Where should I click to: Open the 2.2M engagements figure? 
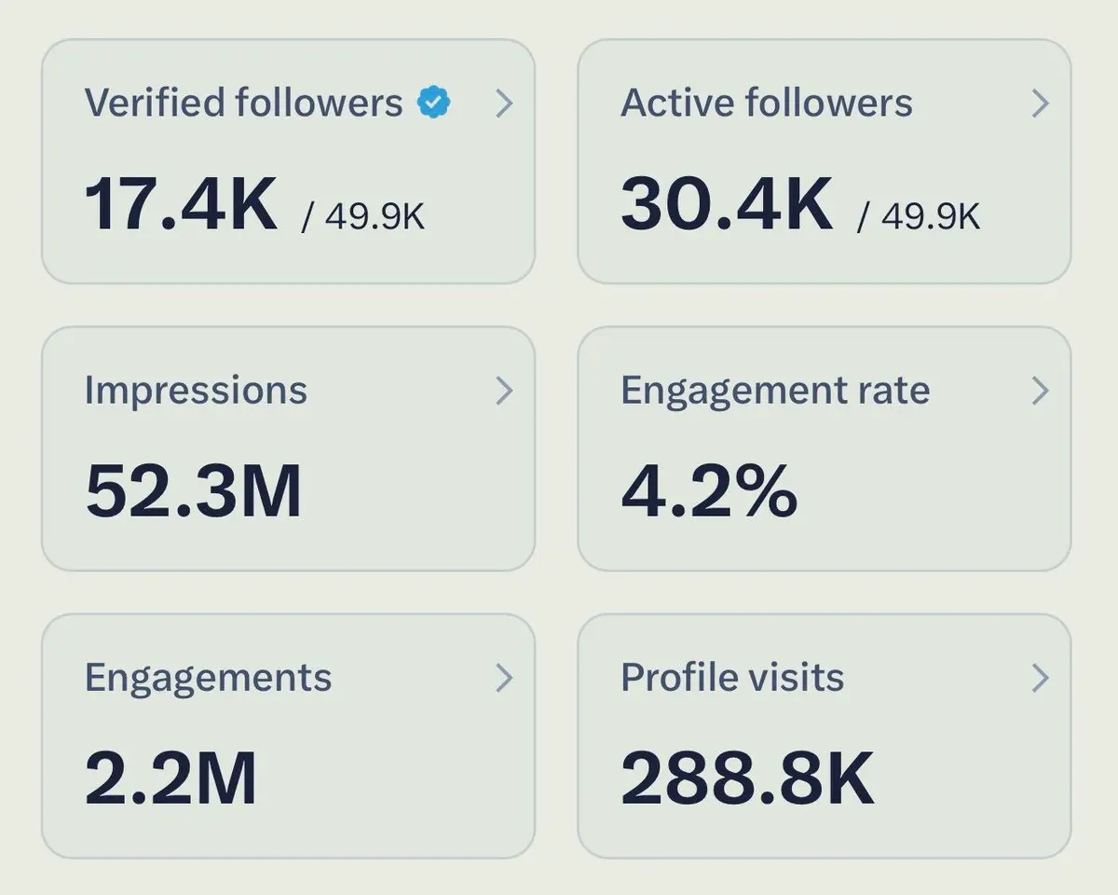[x=170, y=779]
